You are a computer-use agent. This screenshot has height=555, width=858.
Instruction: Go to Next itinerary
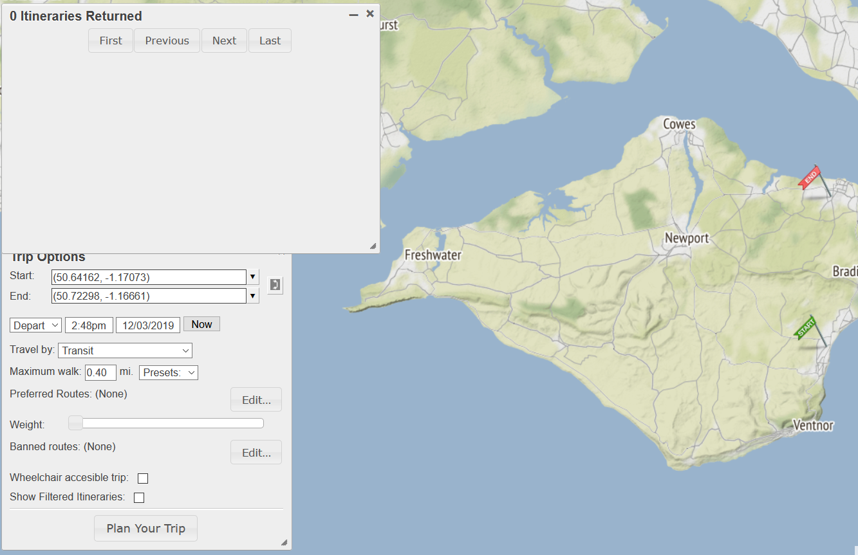[x=225, y=41]
